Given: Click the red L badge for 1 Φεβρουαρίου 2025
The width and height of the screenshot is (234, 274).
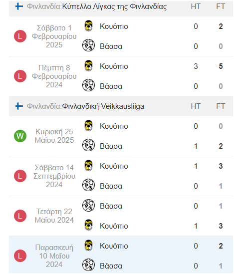Looking at the screenshot, I should pyautogui.click(x=20, y=36).
